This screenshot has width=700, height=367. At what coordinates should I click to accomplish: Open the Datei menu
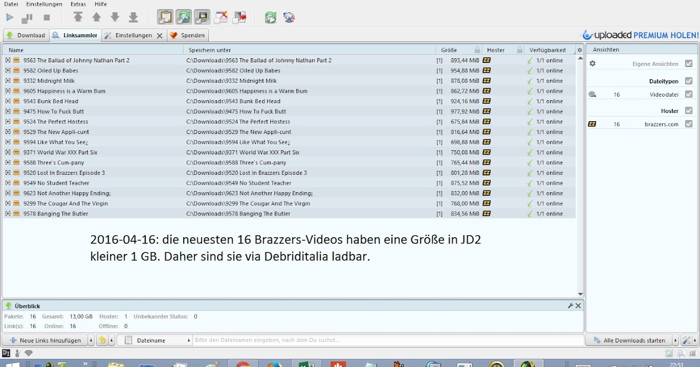pos(11,4)
